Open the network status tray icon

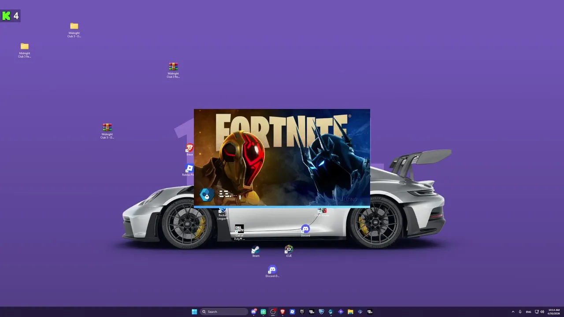(x=537, y=312)
